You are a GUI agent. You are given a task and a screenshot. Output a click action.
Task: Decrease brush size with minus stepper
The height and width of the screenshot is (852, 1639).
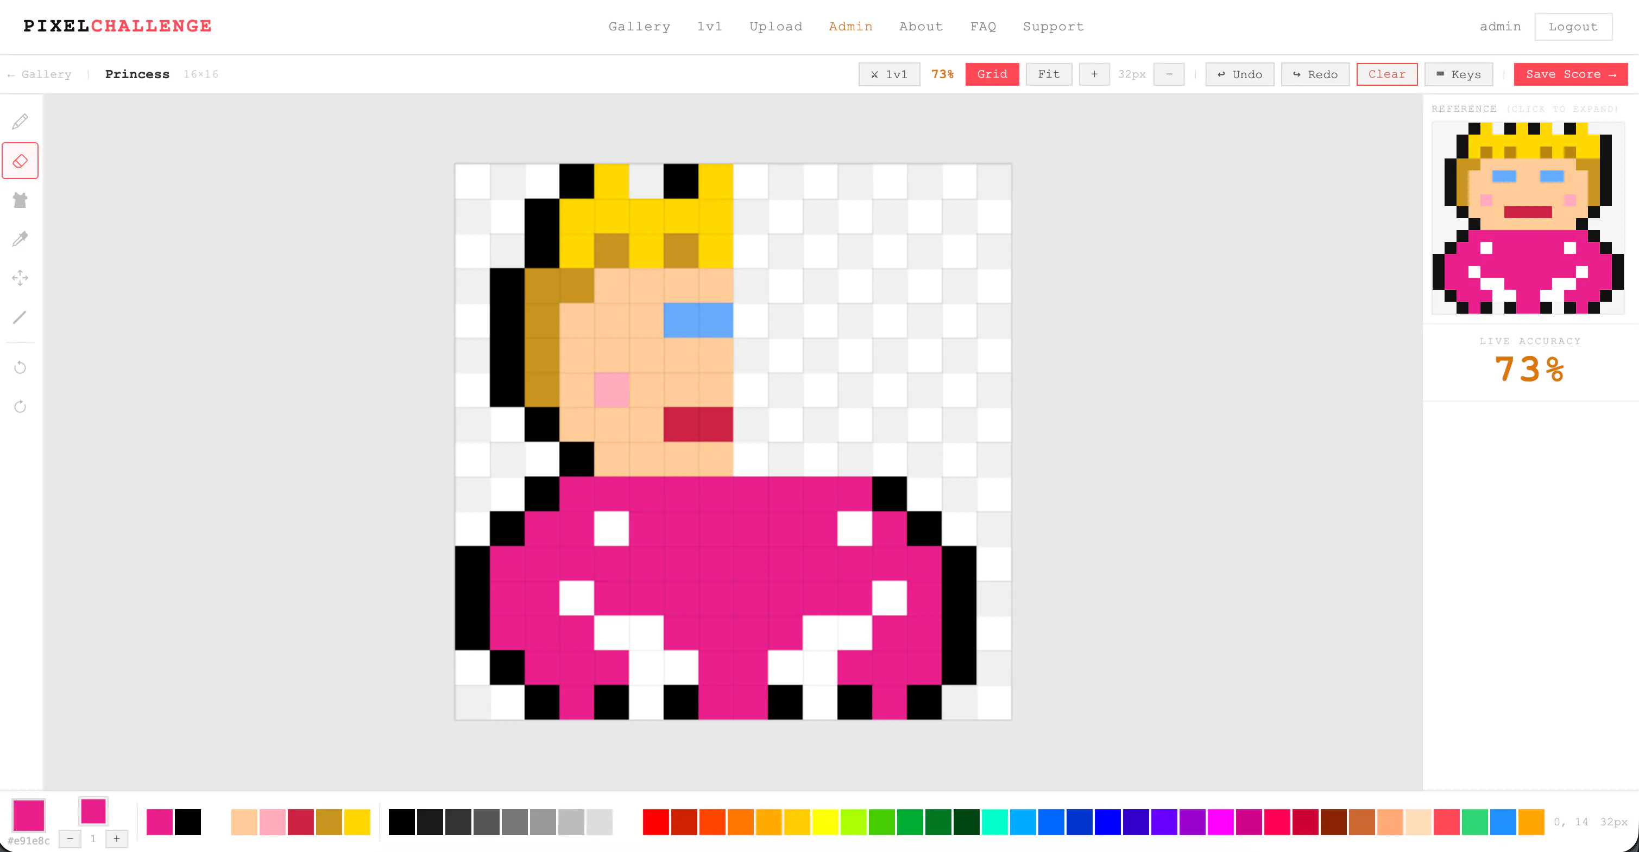[x=70, y=838]
